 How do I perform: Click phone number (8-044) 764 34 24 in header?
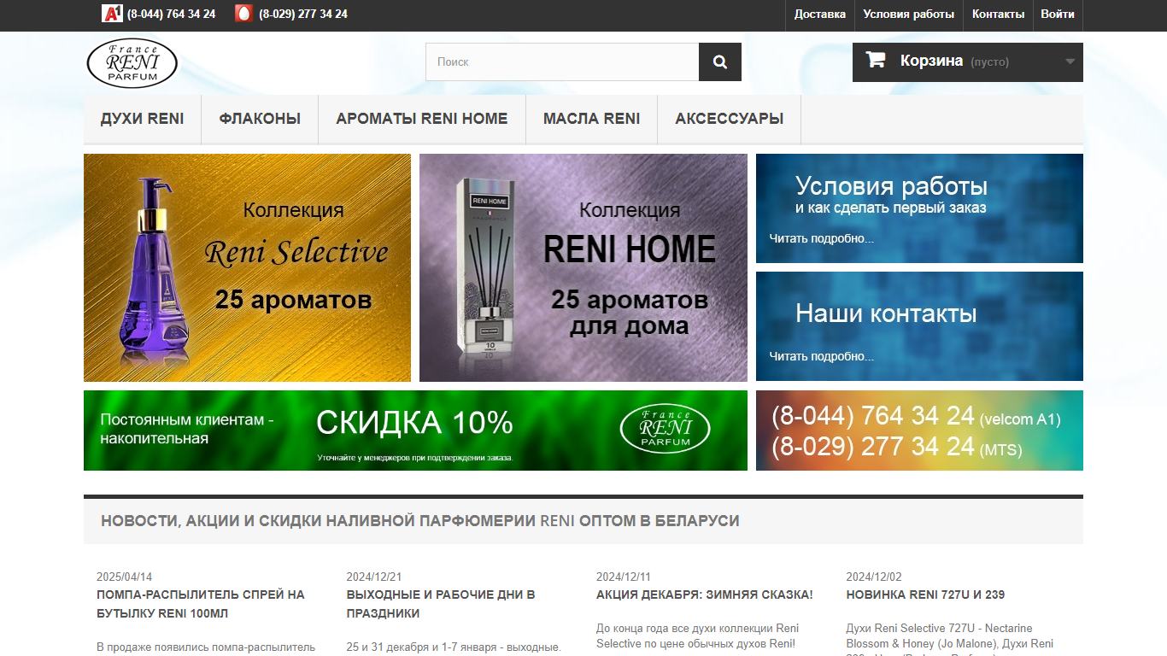pos(171,15)
